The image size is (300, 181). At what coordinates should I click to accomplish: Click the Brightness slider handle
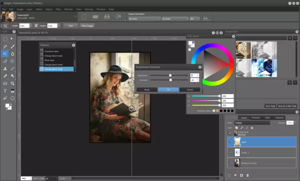tap(170, 75)
